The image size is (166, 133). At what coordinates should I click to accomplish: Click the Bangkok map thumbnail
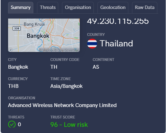click(x=44, y=35)
